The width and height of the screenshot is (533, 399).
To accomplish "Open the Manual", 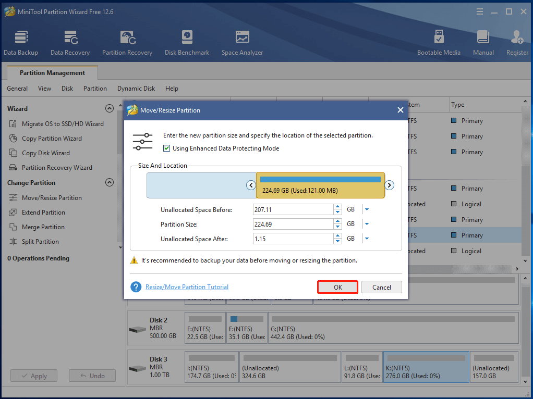I will pos(483,43).
